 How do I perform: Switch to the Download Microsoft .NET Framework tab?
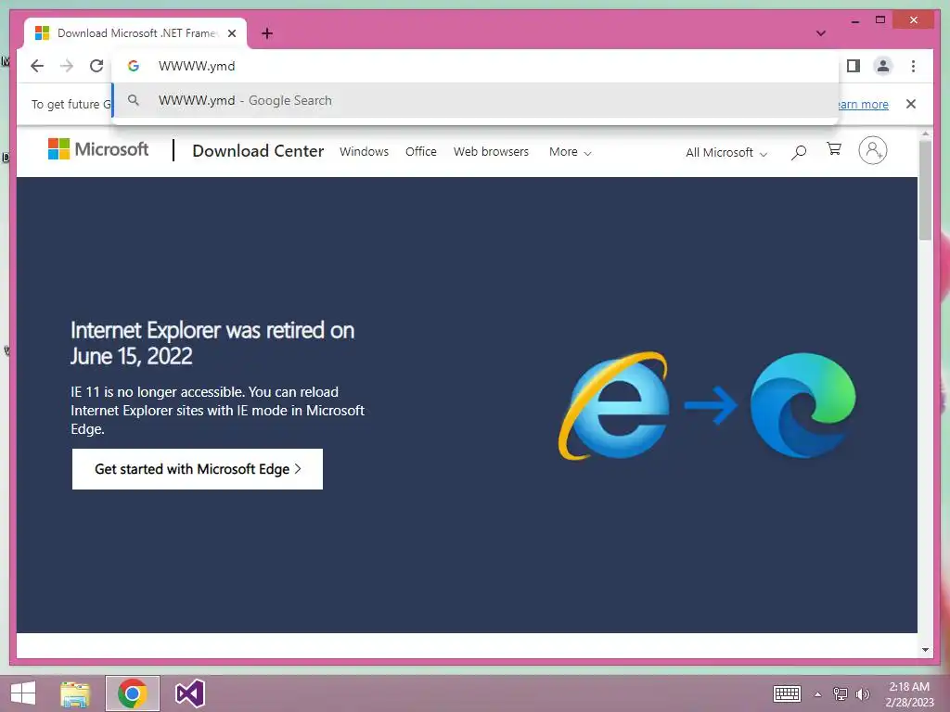pyautogui.click(x=135, y=33)
